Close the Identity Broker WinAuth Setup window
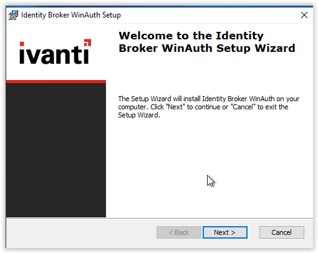 coord(304,15)
